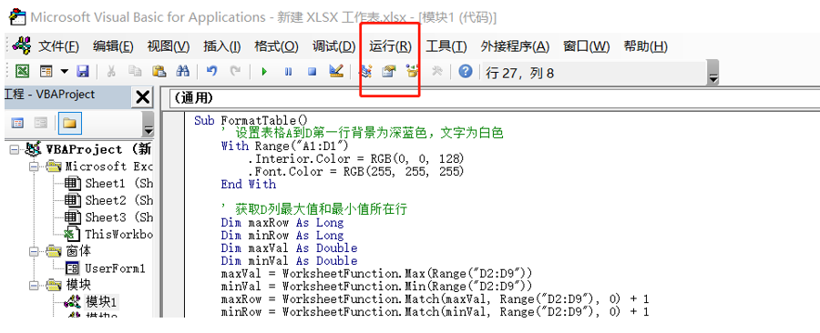Toggle Design Mode icon
Viewport: 820px width, 333px height.
point(336,72)
